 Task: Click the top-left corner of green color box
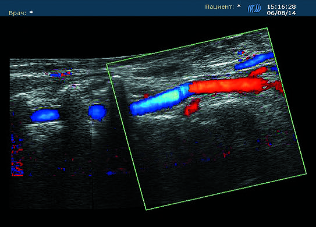(x=106, y=64)
